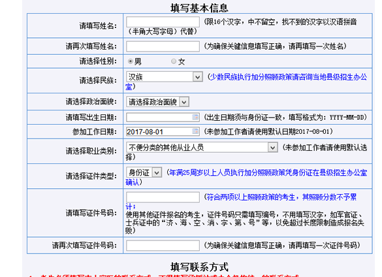382x277 pixels.
Task: Focus the 请再次填写姓名 input field
Action: [163, 46]
